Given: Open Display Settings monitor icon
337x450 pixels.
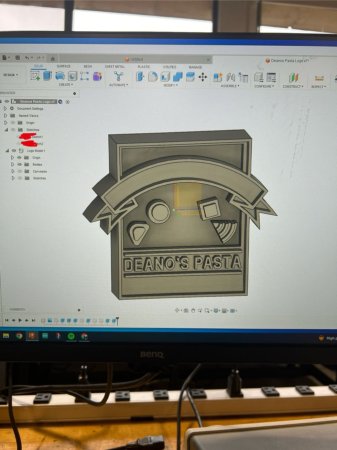Looking at the screenshot, I should (216, 311).
